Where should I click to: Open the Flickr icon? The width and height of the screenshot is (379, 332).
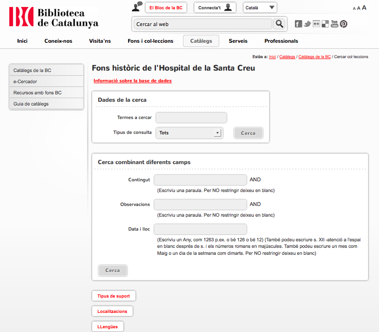pos(316,24)
